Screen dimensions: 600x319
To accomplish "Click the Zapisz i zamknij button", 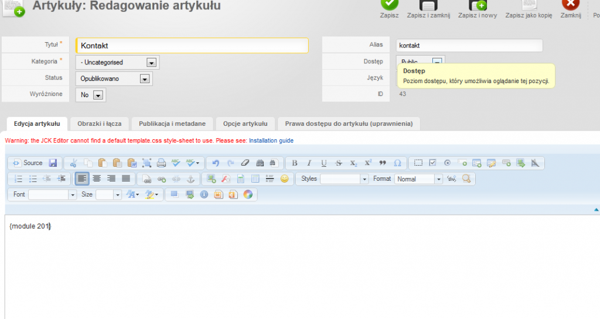I will 428,10.
